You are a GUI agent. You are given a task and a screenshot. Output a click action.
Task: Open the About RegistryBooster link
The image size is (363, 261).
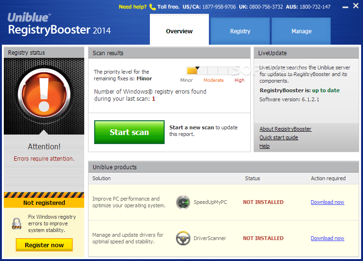click(x=285, y=129)
